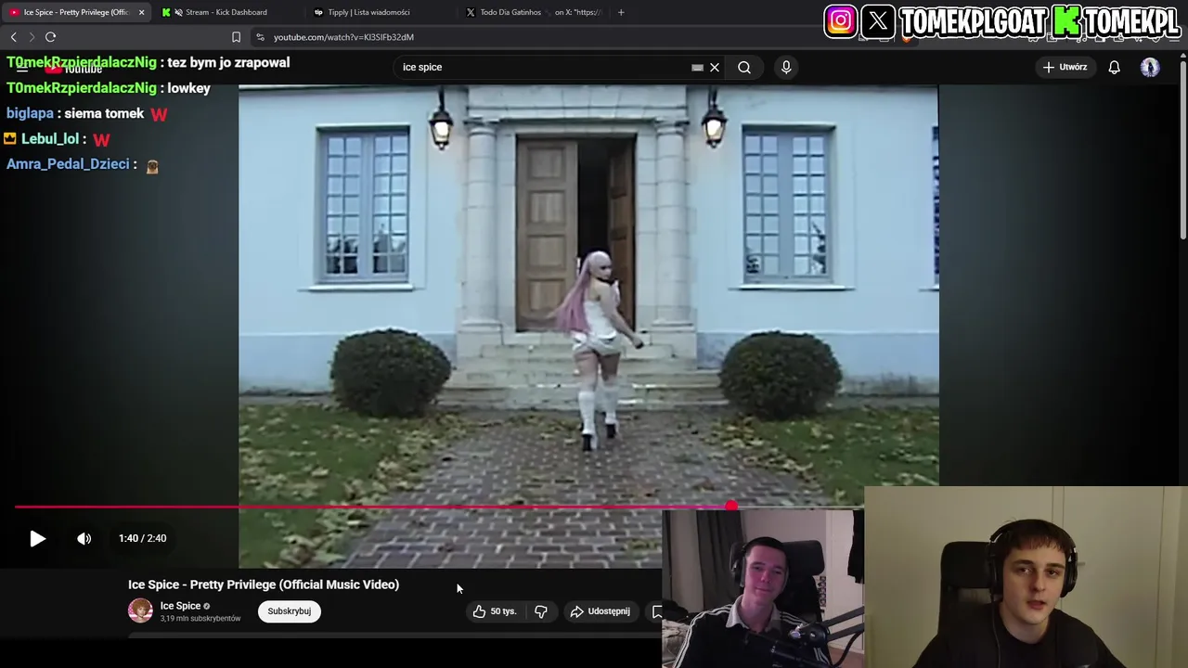
Task: Click the 1:40 / 2:40 time display
Action: [x=142, y=538]
